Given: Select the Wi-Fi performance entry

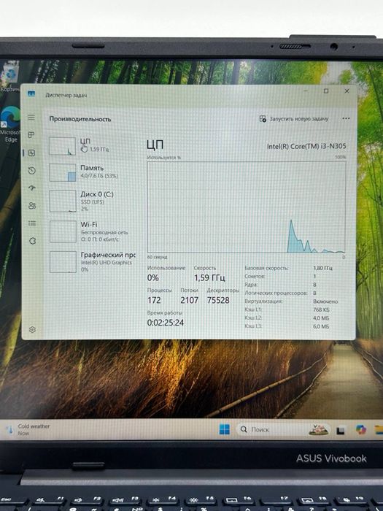Looking at the screenshot, I should click(x=93, y=231).
